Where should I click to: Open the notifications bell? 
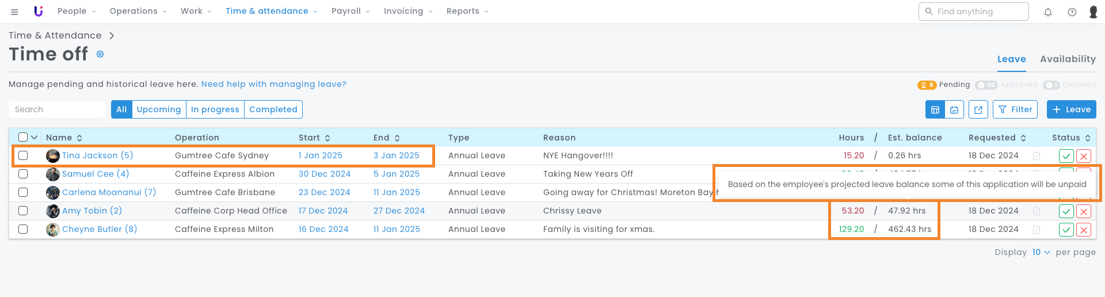(x=1048, y=12)
